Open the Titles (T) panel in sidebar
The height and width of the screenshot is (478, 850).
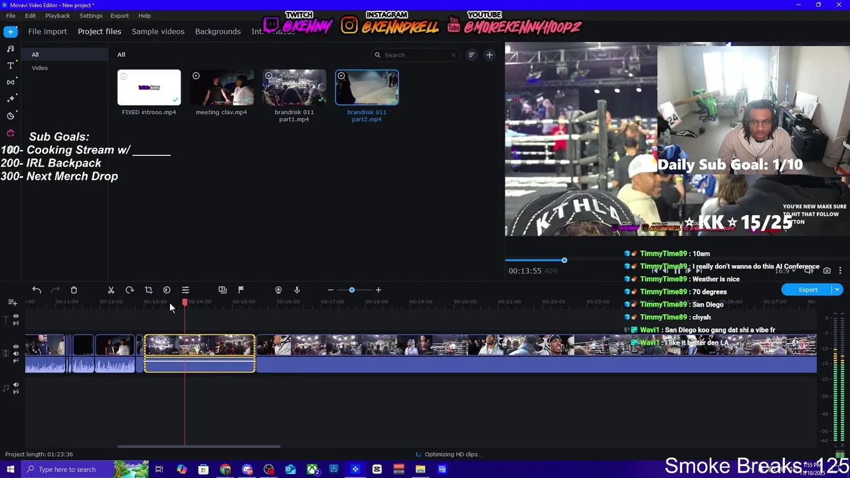11,65
